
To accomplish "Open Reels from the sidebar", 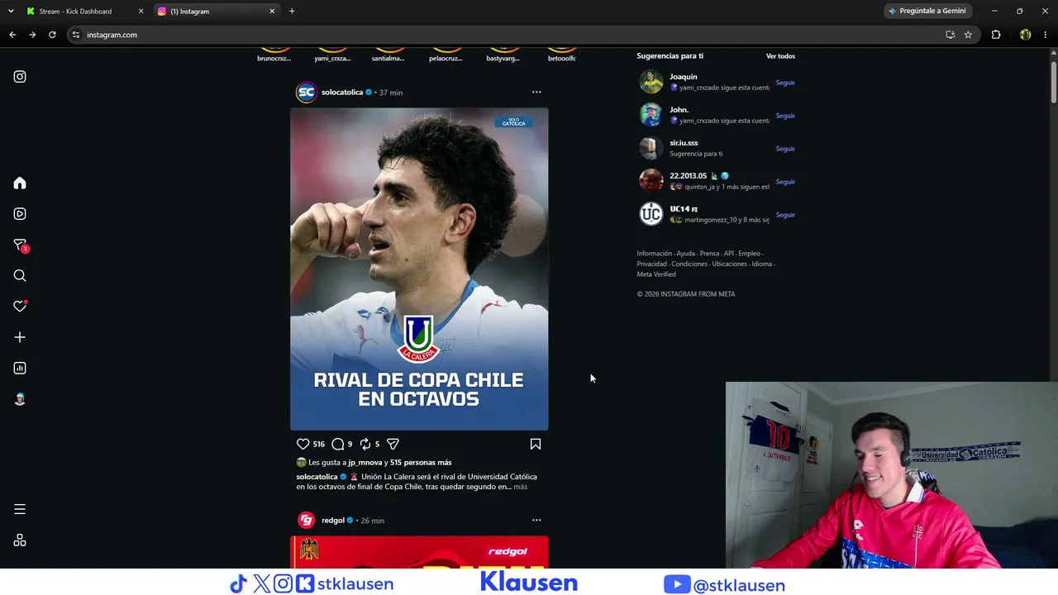I will click(x=20, y=214).
